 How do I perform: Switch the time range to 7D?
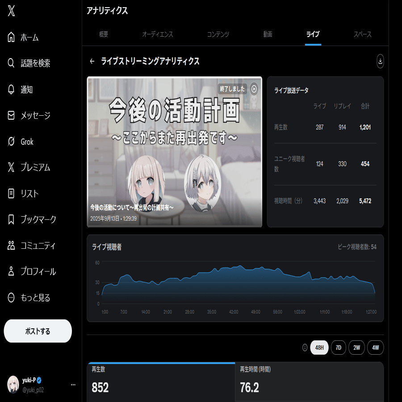click(x=338, y=347)
